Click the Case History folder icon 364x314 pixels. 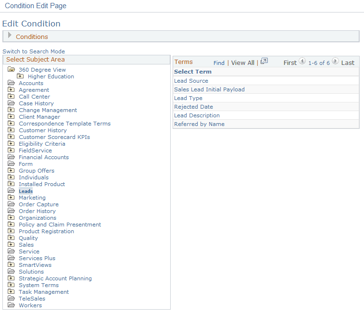point(11,103)
